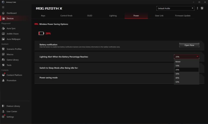Select 10% in the dropdown list
The width and height of the screenshot is (208, 124).
coord(186,66)
